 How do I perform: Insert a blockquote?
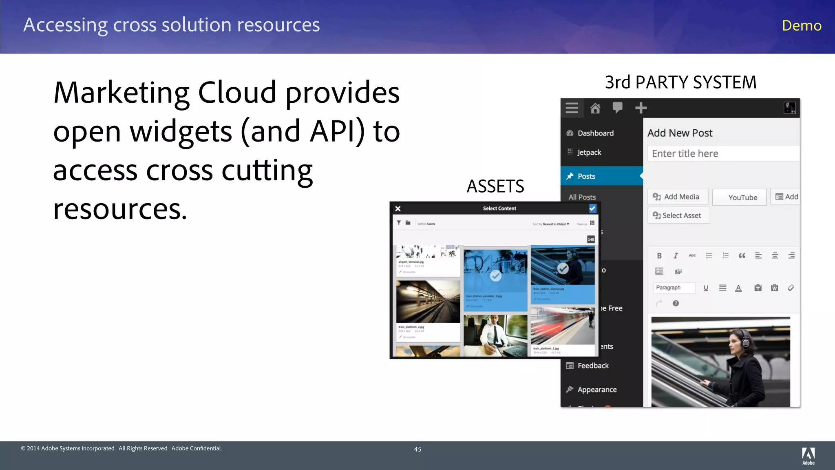(742, 256)
